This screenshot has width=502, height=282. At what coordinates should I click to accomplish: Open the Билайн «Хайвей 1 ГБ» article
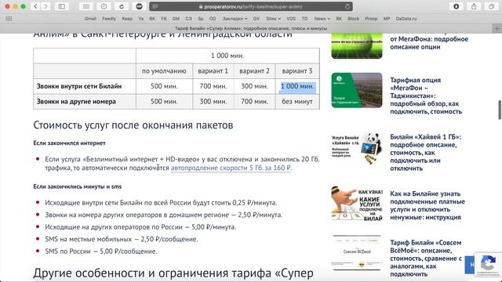point(425,153)
